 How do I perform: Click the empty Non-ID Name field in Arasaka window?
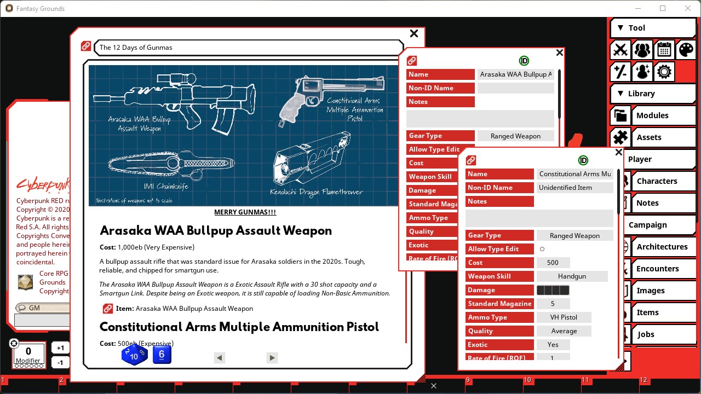[516, 88]
